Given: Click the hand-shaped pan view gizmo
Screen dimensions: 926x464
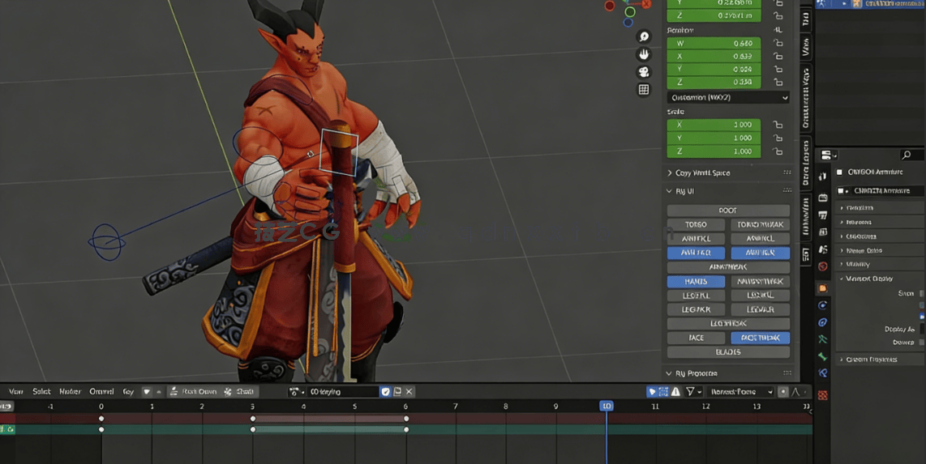Looking at the screenshot, I should pos(644,54).
